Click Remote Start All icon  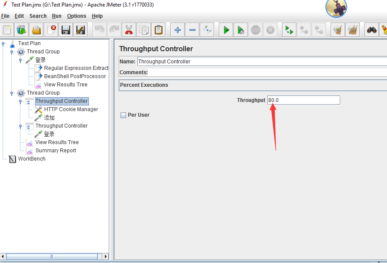pos(289,30)
